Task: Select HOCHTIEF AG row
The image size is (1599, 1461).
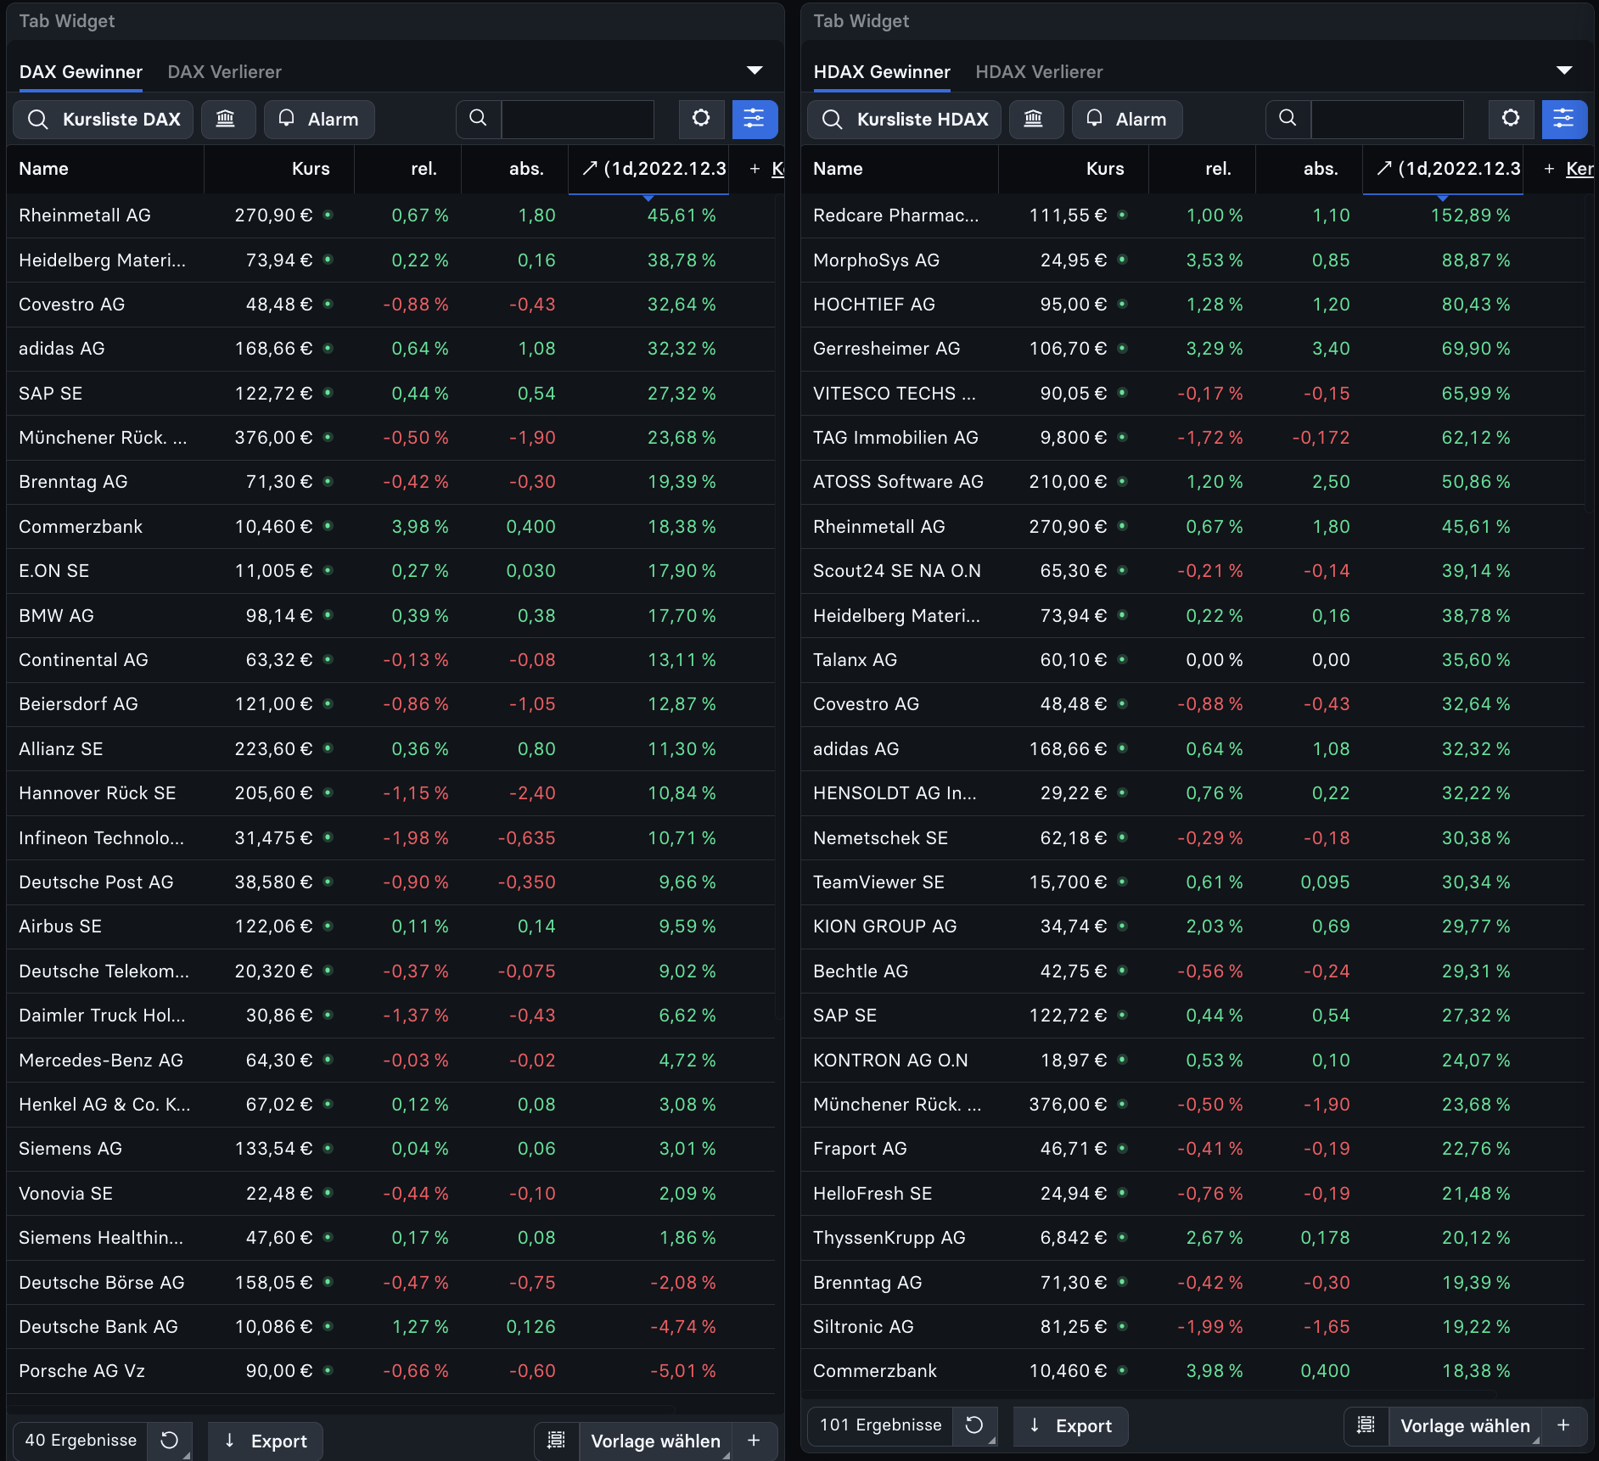Action: tap(1192, 305)
